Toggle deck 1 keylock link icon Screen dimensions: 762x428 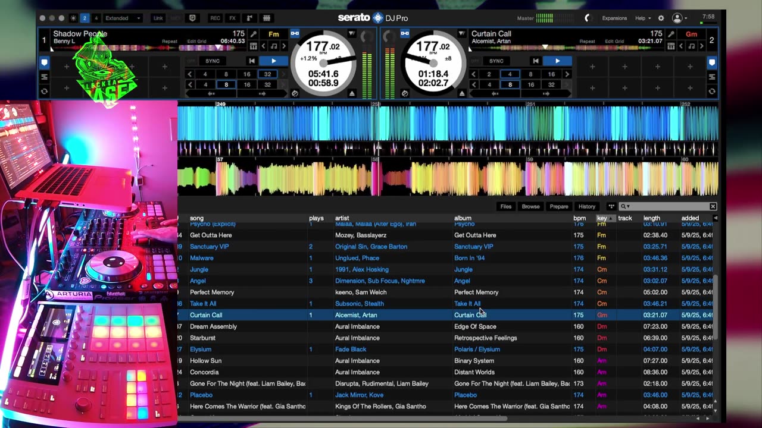(295, 33)
